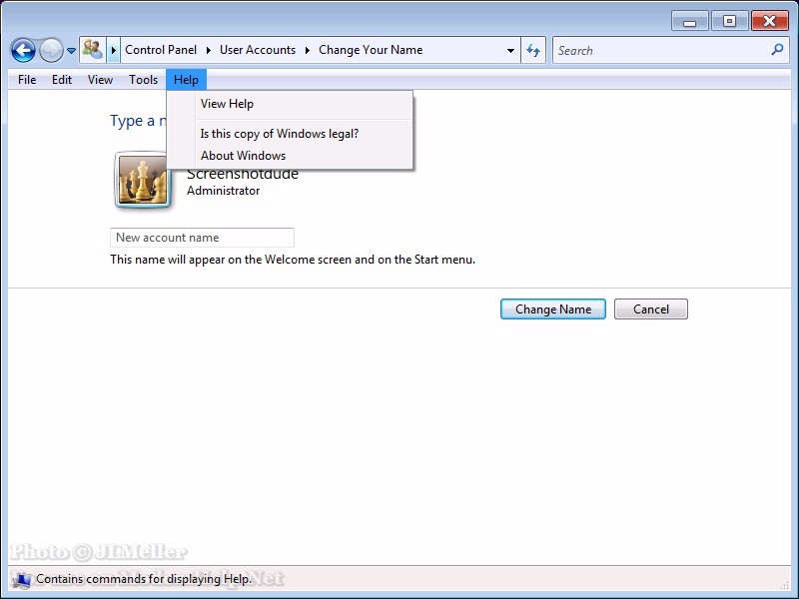Image resolution: width=799 pixels, height=599 pixels.
Task: Confirm with Change Name button
Action: tap(553, 309)
